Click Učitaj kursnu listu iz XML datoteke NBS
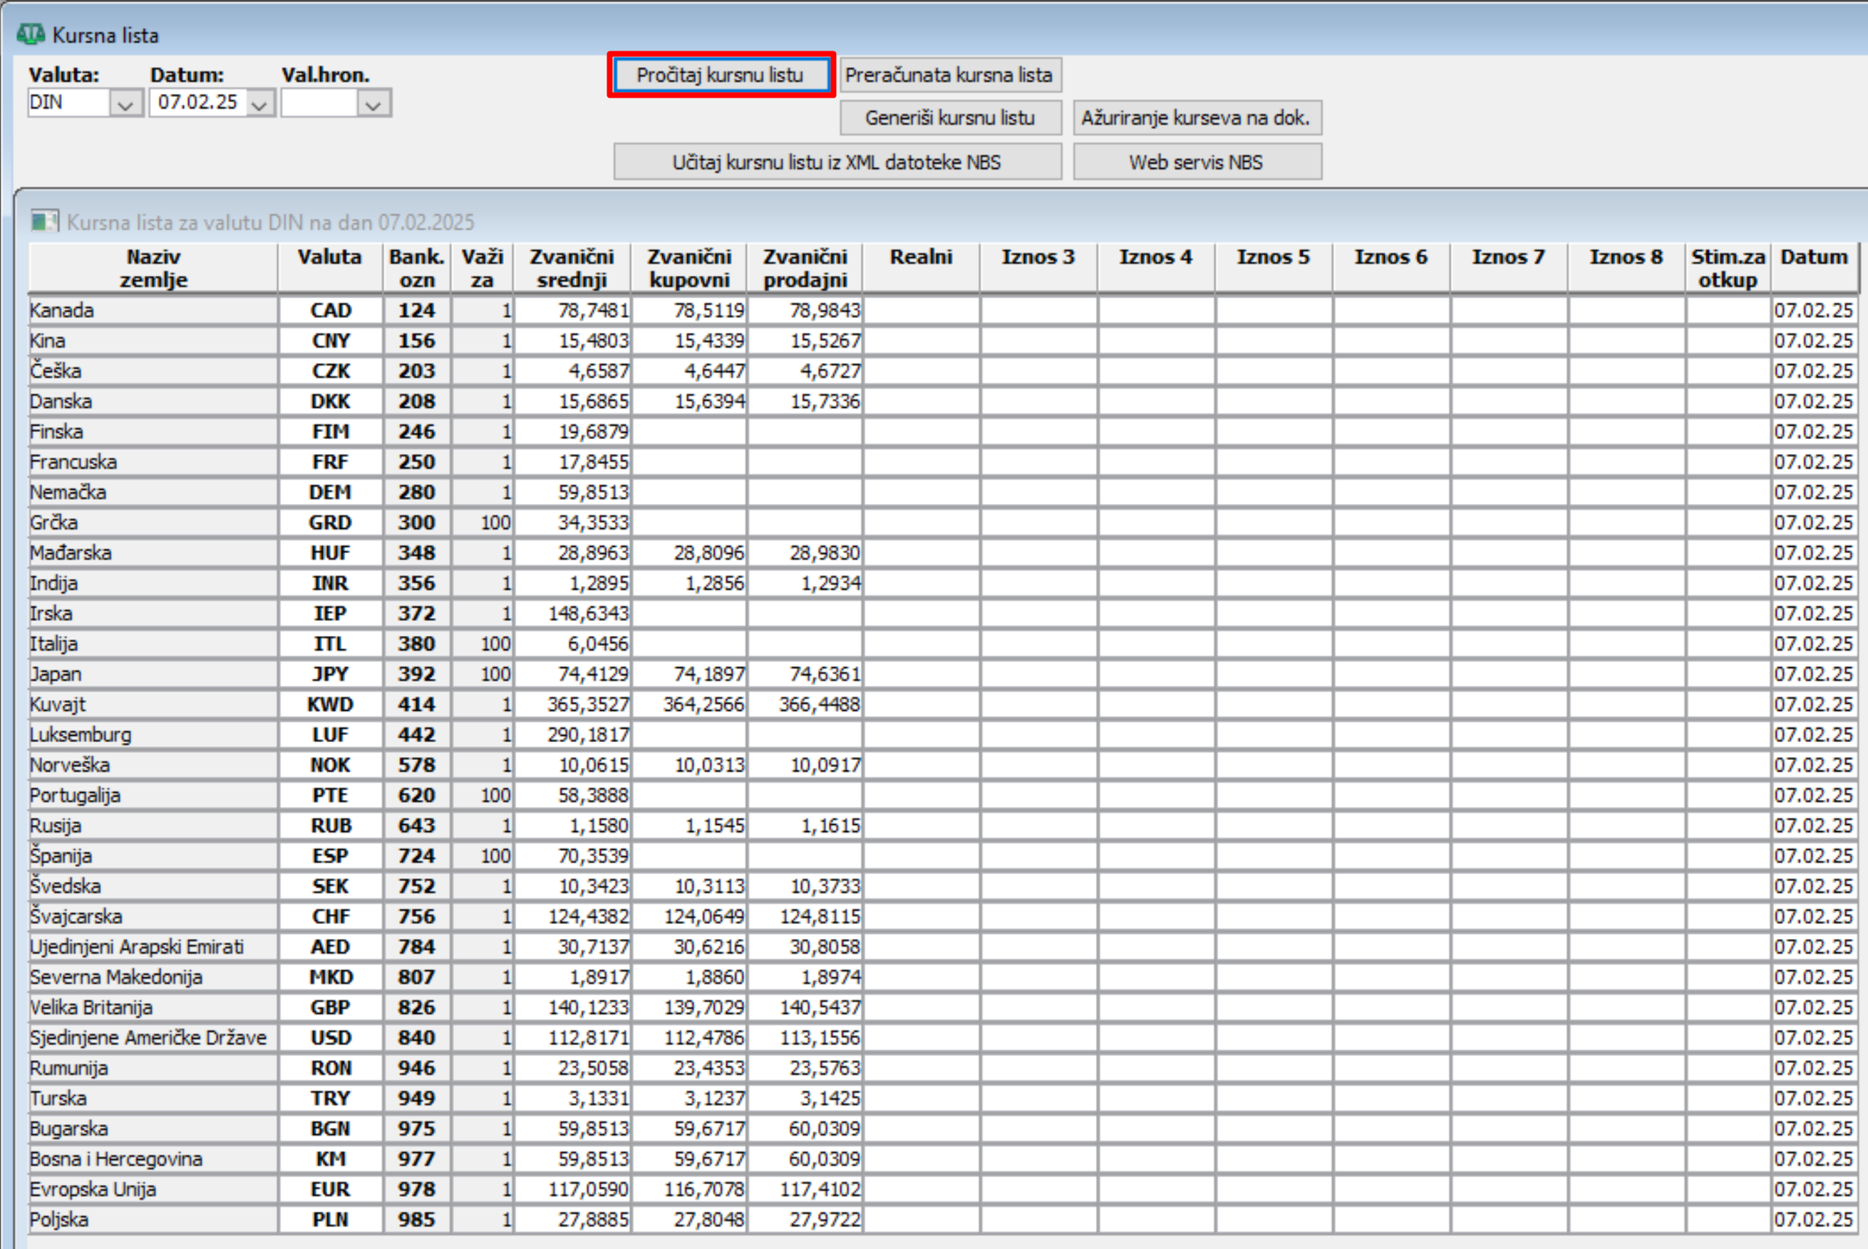 (836, 163)
